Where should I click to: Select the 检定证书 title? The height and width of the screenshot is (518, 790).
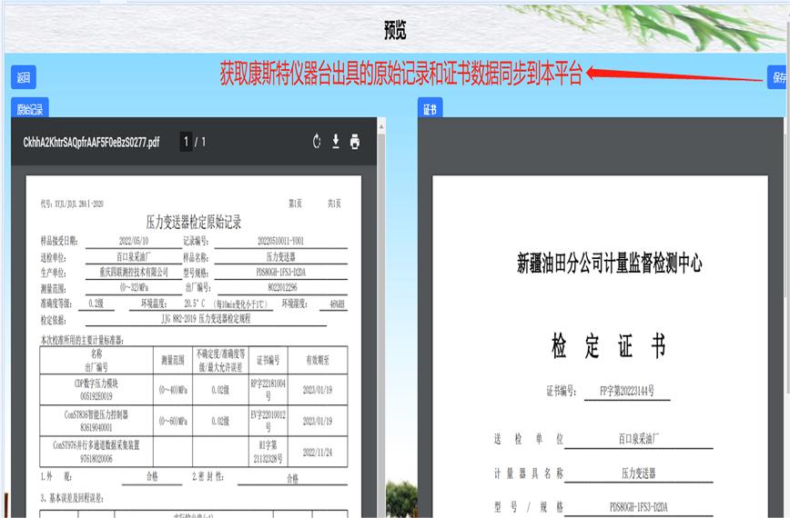point(609,346)
